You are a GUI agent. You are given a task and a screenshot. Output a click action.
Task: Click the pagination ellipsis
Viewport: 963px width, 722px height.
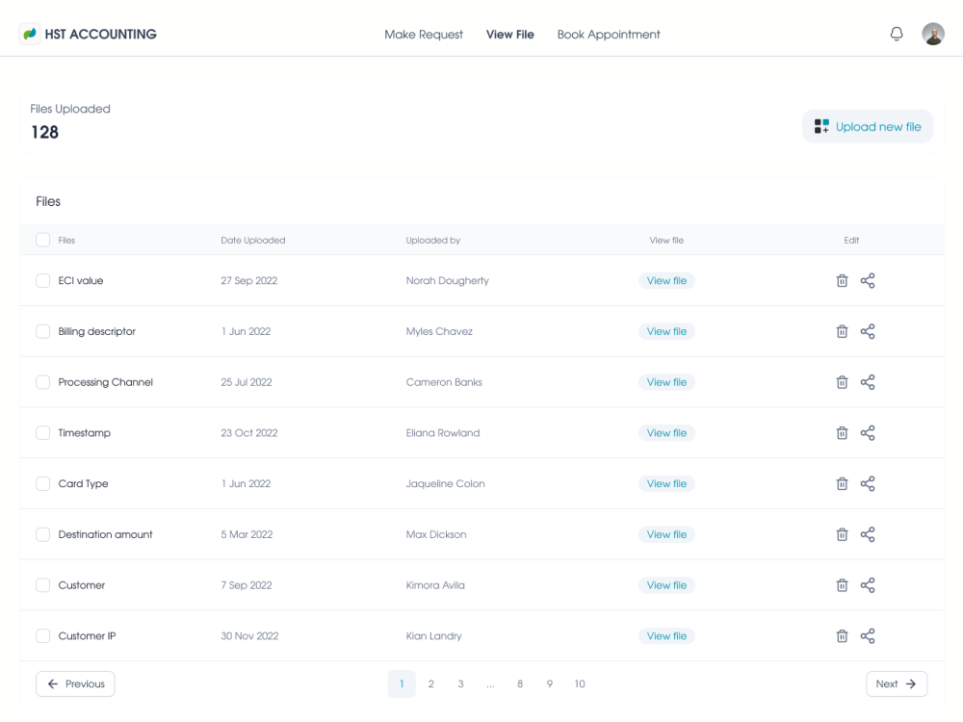[490, 683]
